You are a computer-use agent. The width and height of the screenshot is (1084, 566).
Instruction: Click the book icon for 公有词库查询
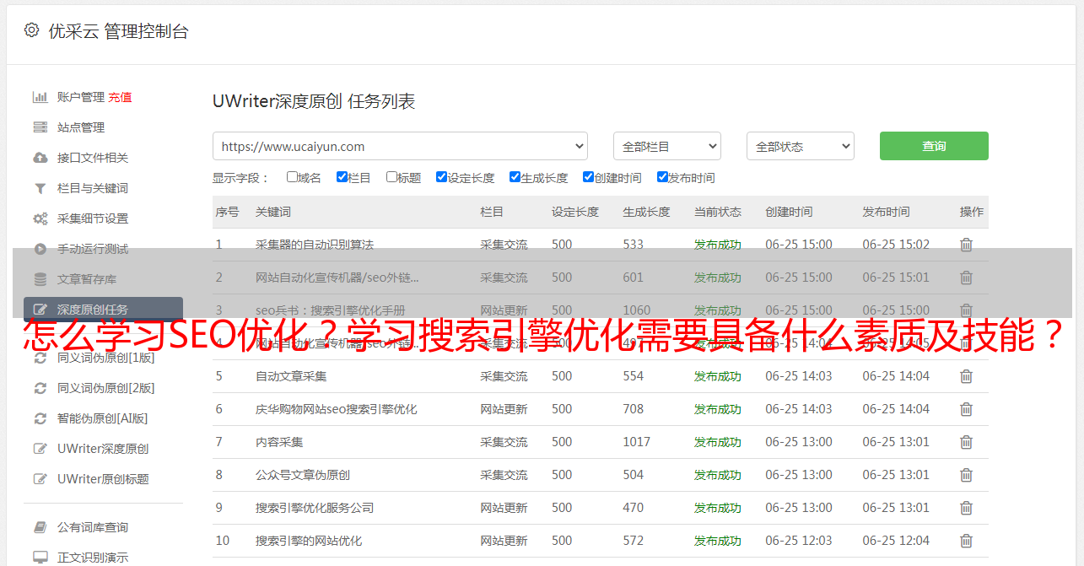(x=40, y=527)
